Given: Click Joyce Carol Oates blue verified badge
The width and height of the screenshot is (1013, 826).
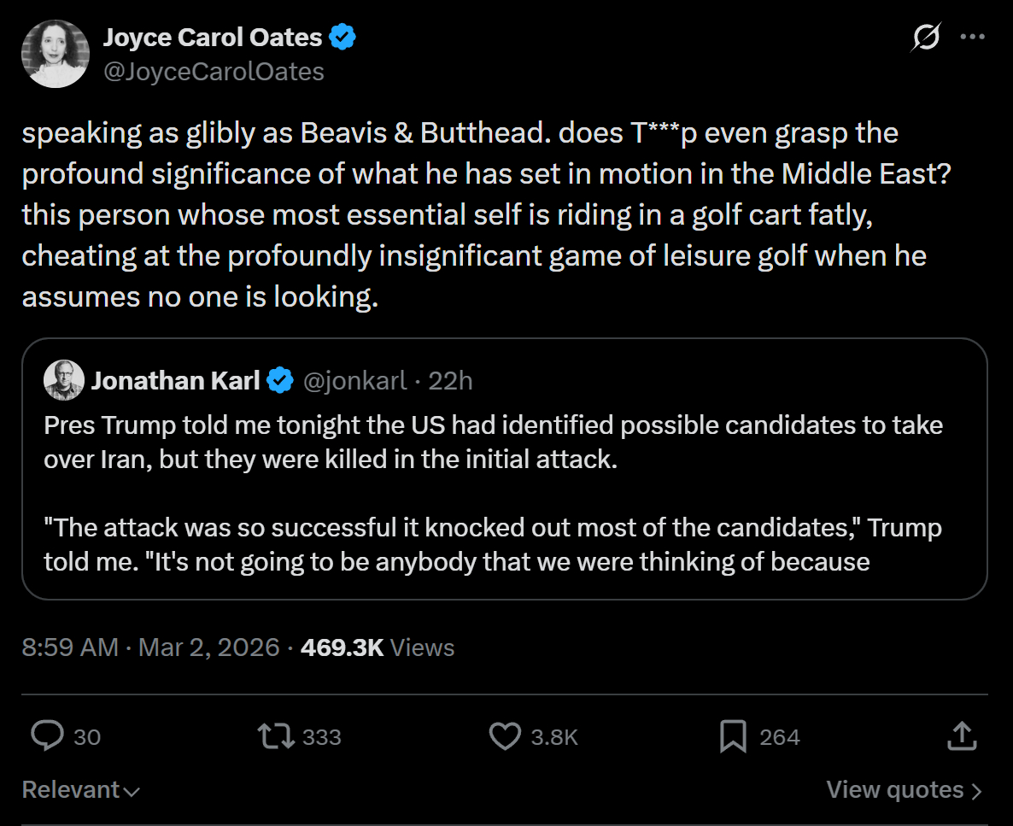Looking at the screenshot, I should point(343,38).
